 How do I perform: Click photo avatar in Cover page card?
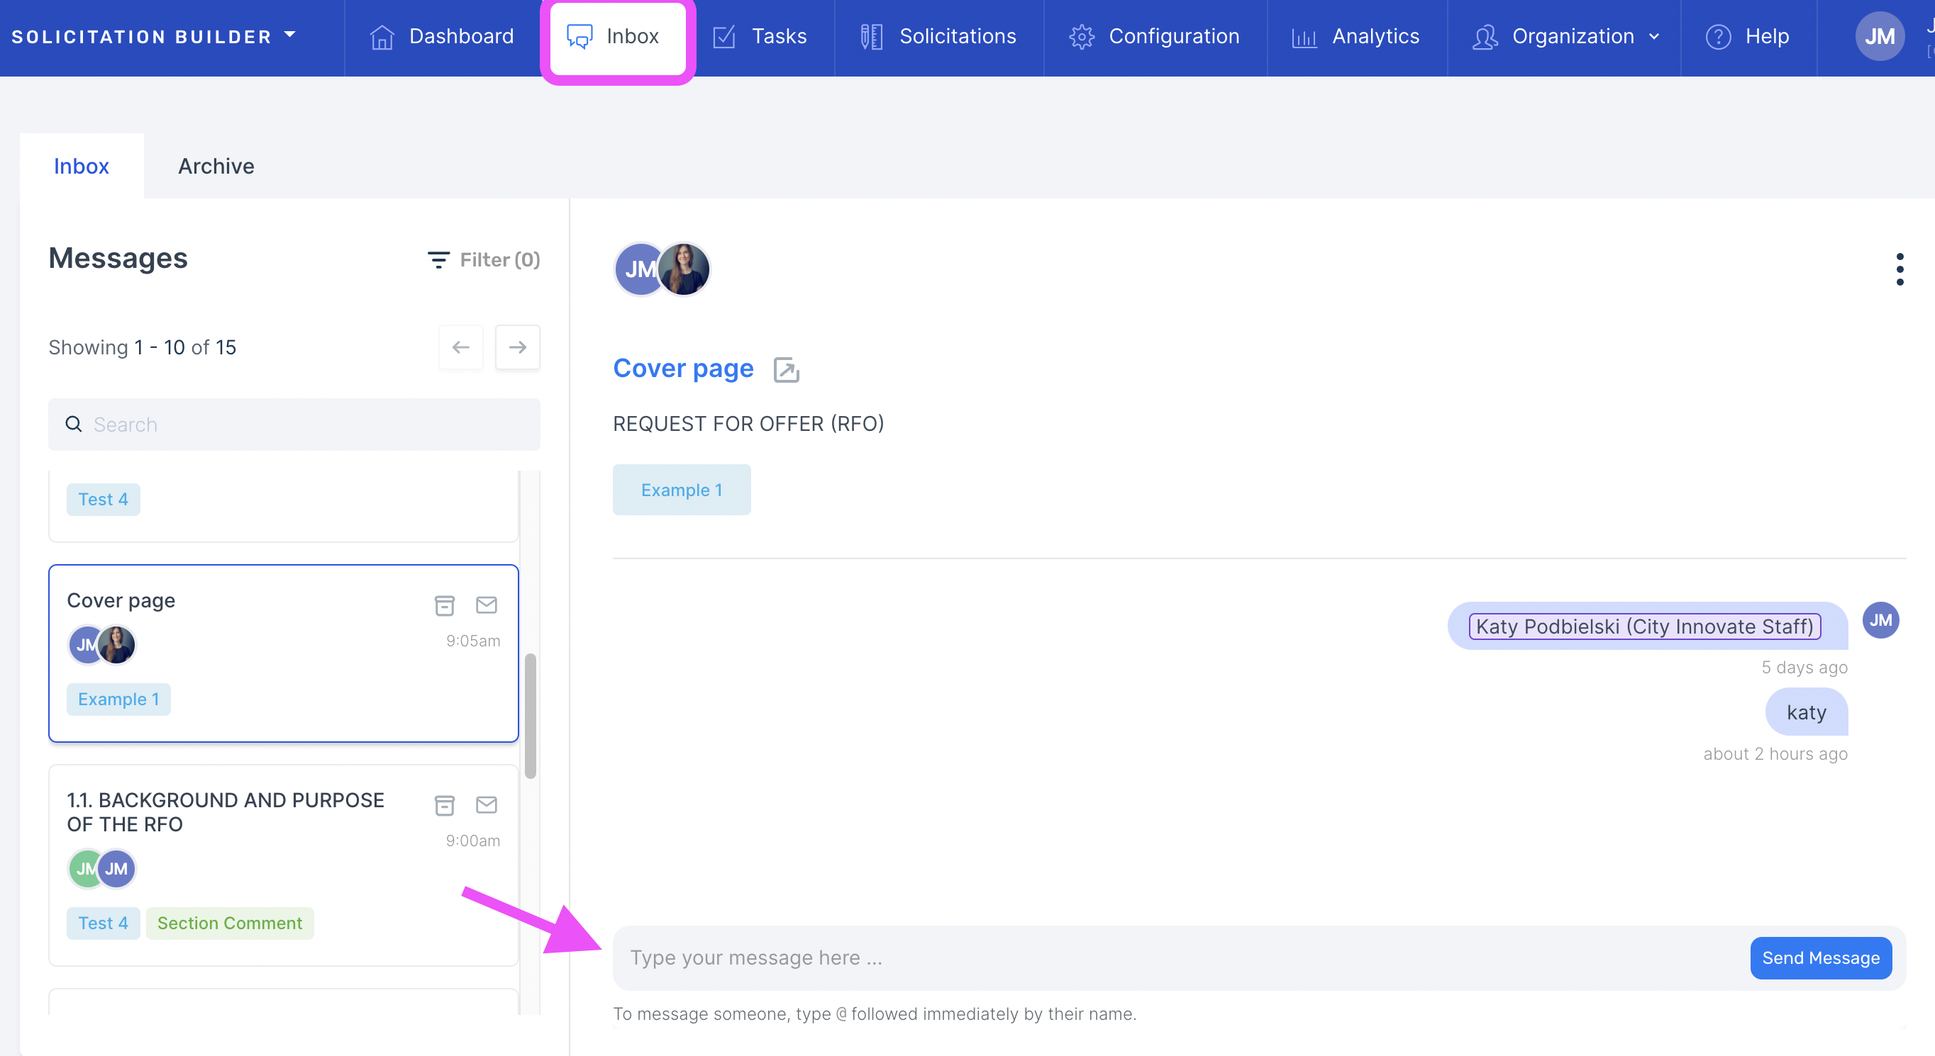pyautogui.click(x=117, y=644)
